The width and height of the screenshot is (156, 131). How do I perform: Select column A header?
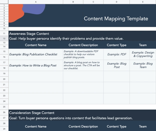pos(36,2)
